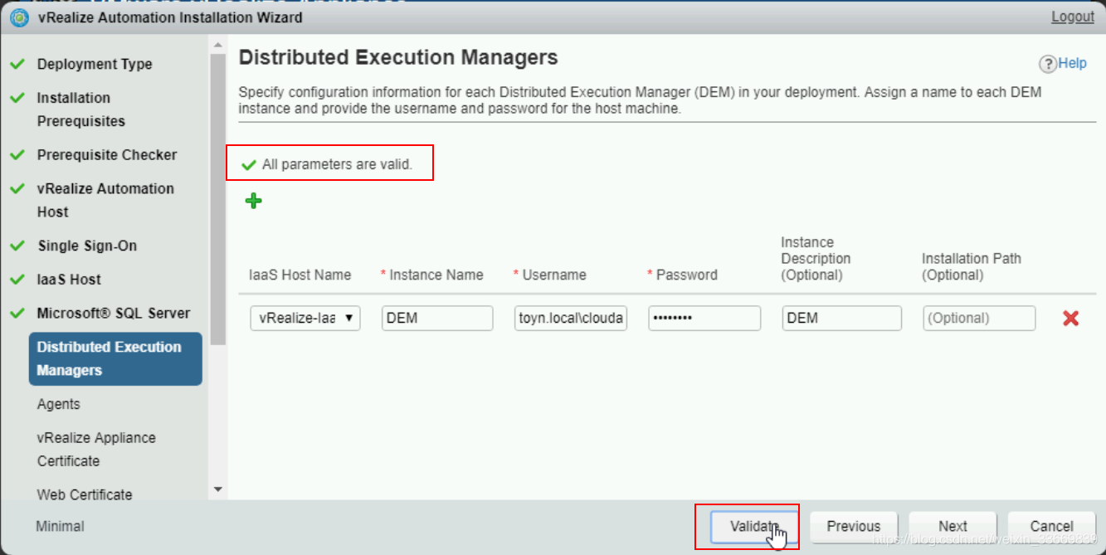Screen dimensions: 1106x555
Task: Open Prerequisite Checker step
Action: click(107, 155)
